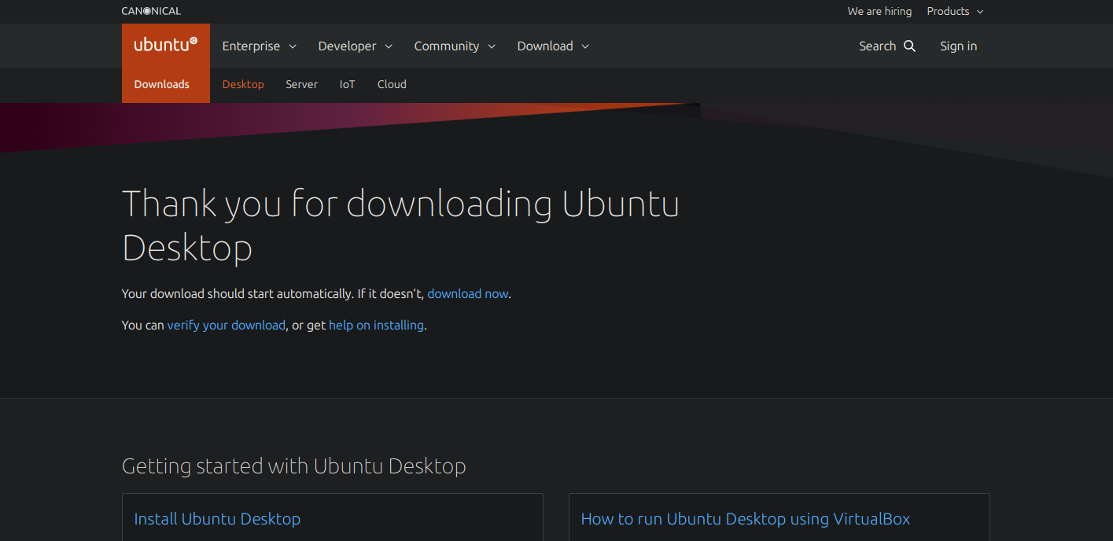This screenshot has height=541, width=1113.
Task: Select the Downloads section tab
Action: pos(162,84)
